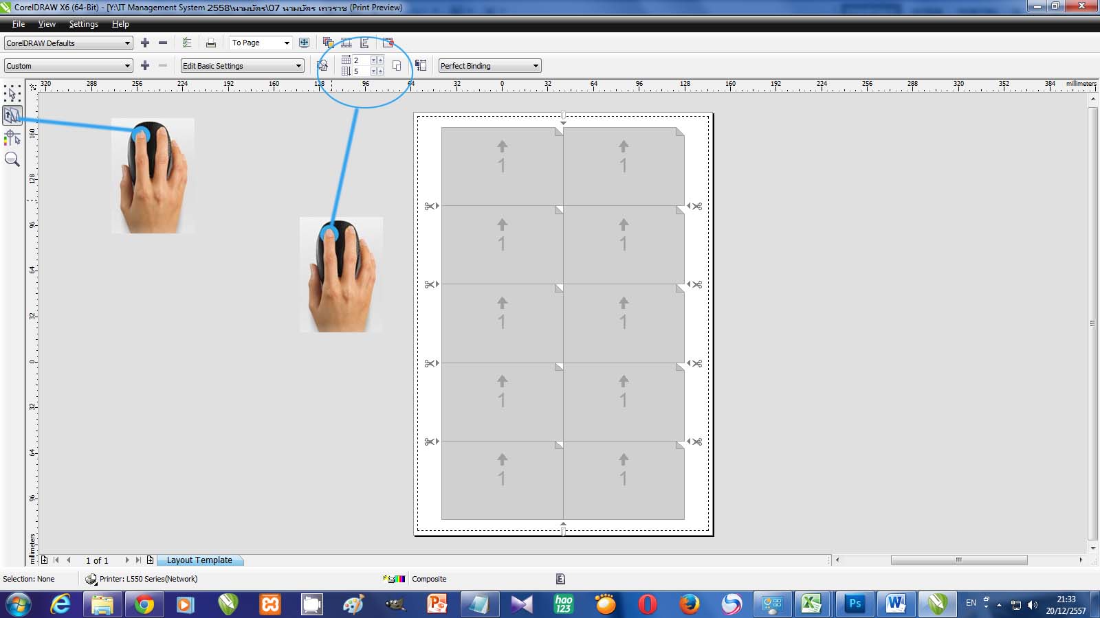
Task: Click the printer Print button icon
Action: point(211,43)
